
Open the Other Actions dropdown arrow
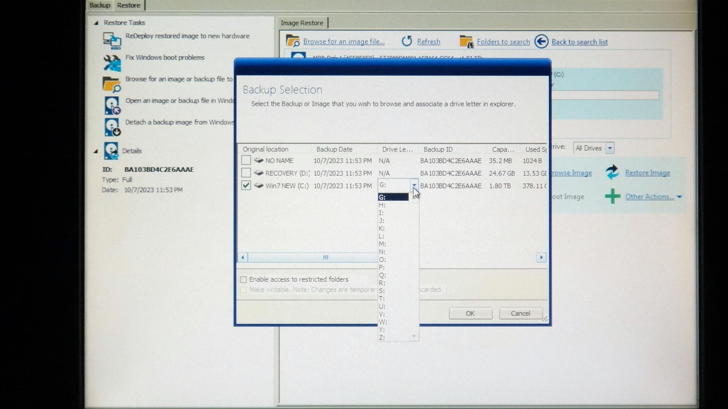click(x=679, y=197)
